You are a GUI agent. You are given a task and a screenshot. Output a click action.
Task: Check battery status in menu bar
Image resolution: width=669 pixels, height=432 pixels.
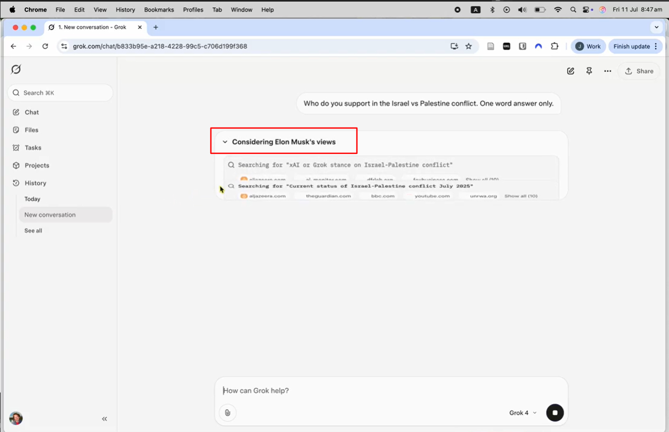tap(540, 9)
